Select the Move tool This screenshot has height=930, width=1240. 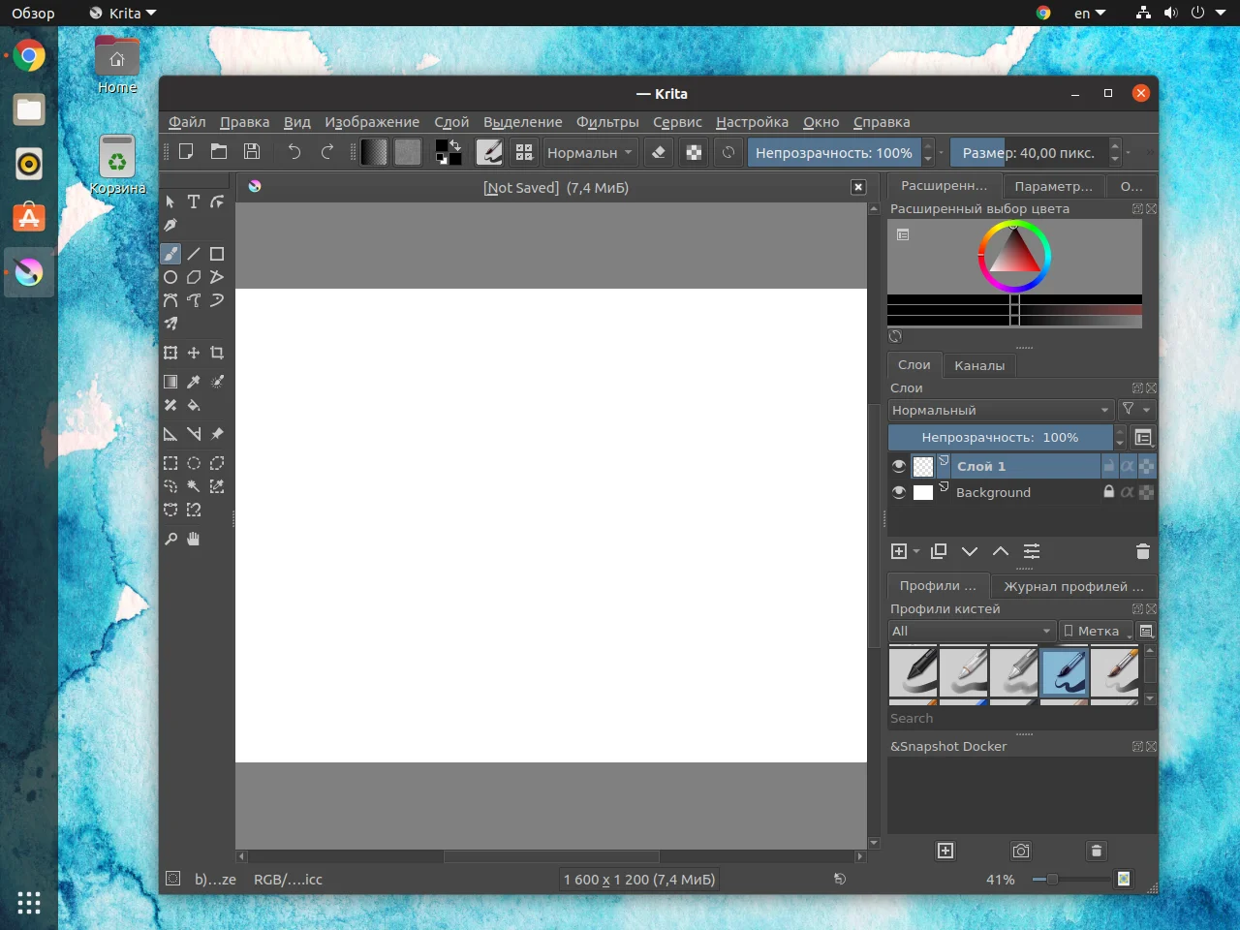pyautogui.click(x=194, y=353)
